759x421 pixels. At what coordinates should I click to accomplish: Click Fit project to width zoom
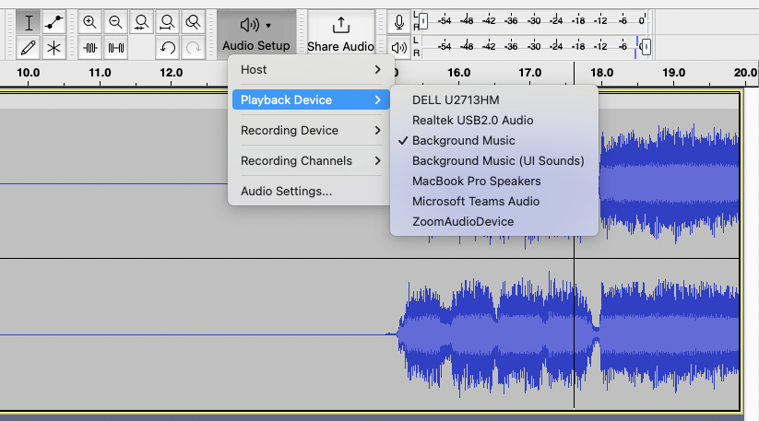[x=167, y=22]
